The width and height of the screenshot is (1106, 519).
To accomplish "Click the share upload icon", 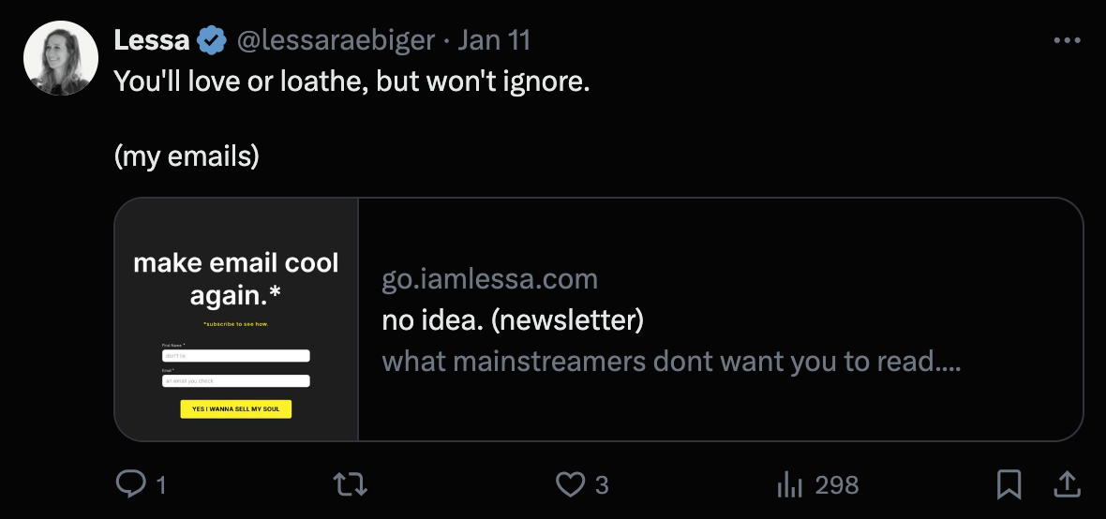I will pos(1068,484).
